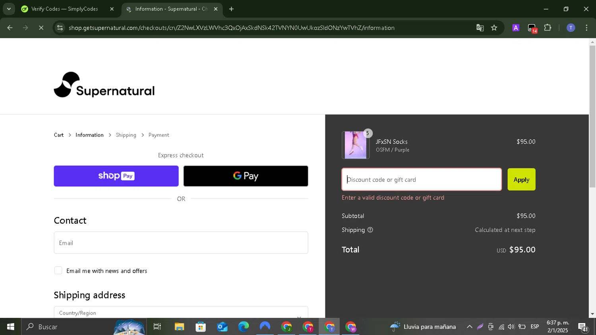Click scrollbar down arrow
596x335 pixels.
click(592, 314)
